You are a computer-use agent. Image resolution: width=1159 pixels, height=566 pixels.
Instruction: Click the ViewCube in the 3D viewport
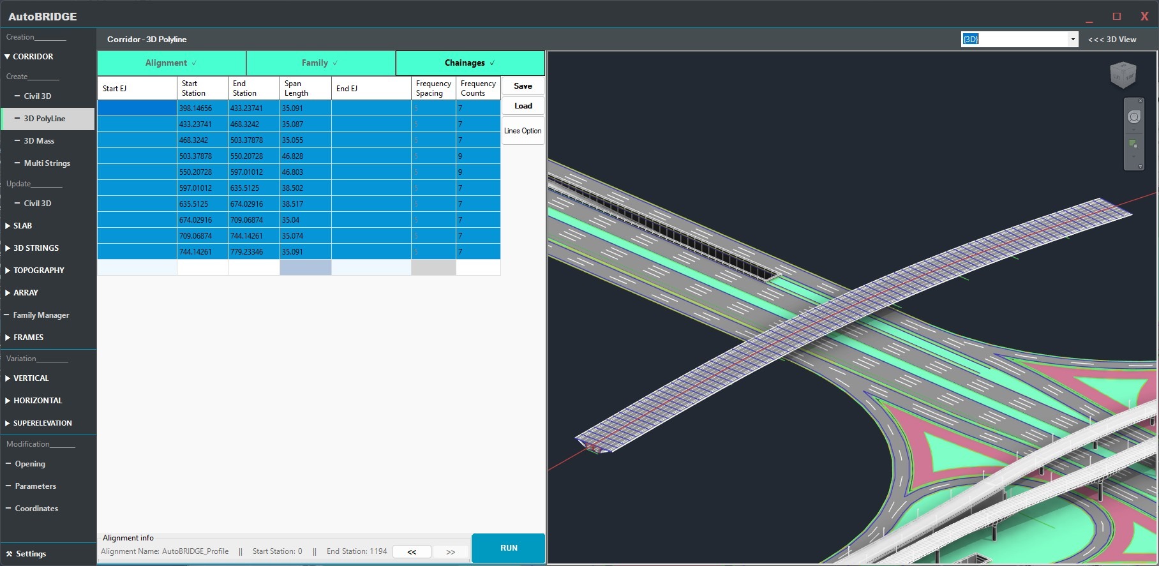pos(1123,75)
